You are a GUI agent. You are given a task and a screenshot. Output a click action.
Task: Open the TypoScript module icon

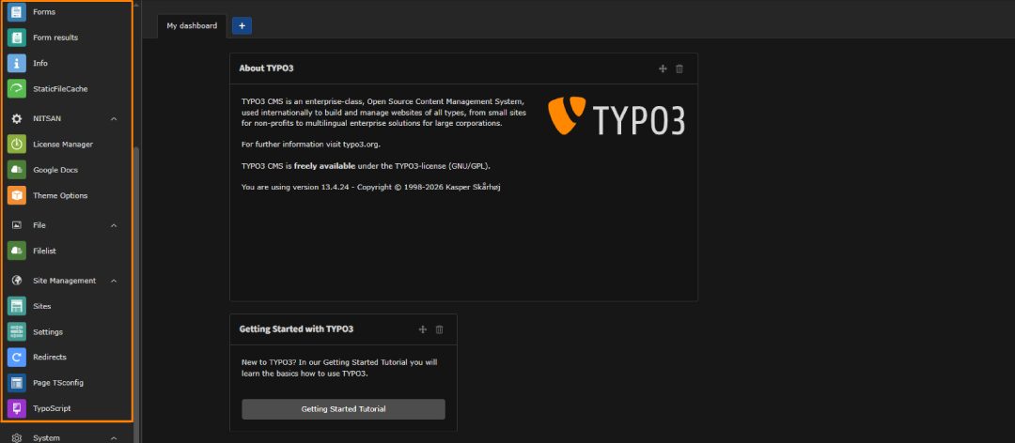tap(17, 408)
